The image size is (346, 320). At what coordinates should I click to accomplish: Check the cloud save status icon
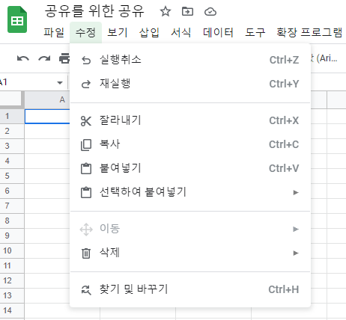tap(210, 11)
